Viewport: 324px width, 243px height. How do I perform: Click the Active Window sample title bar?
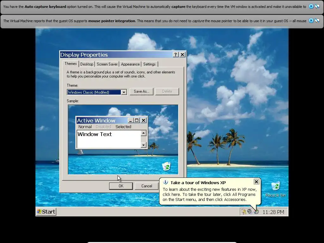(x=102, y=120)
